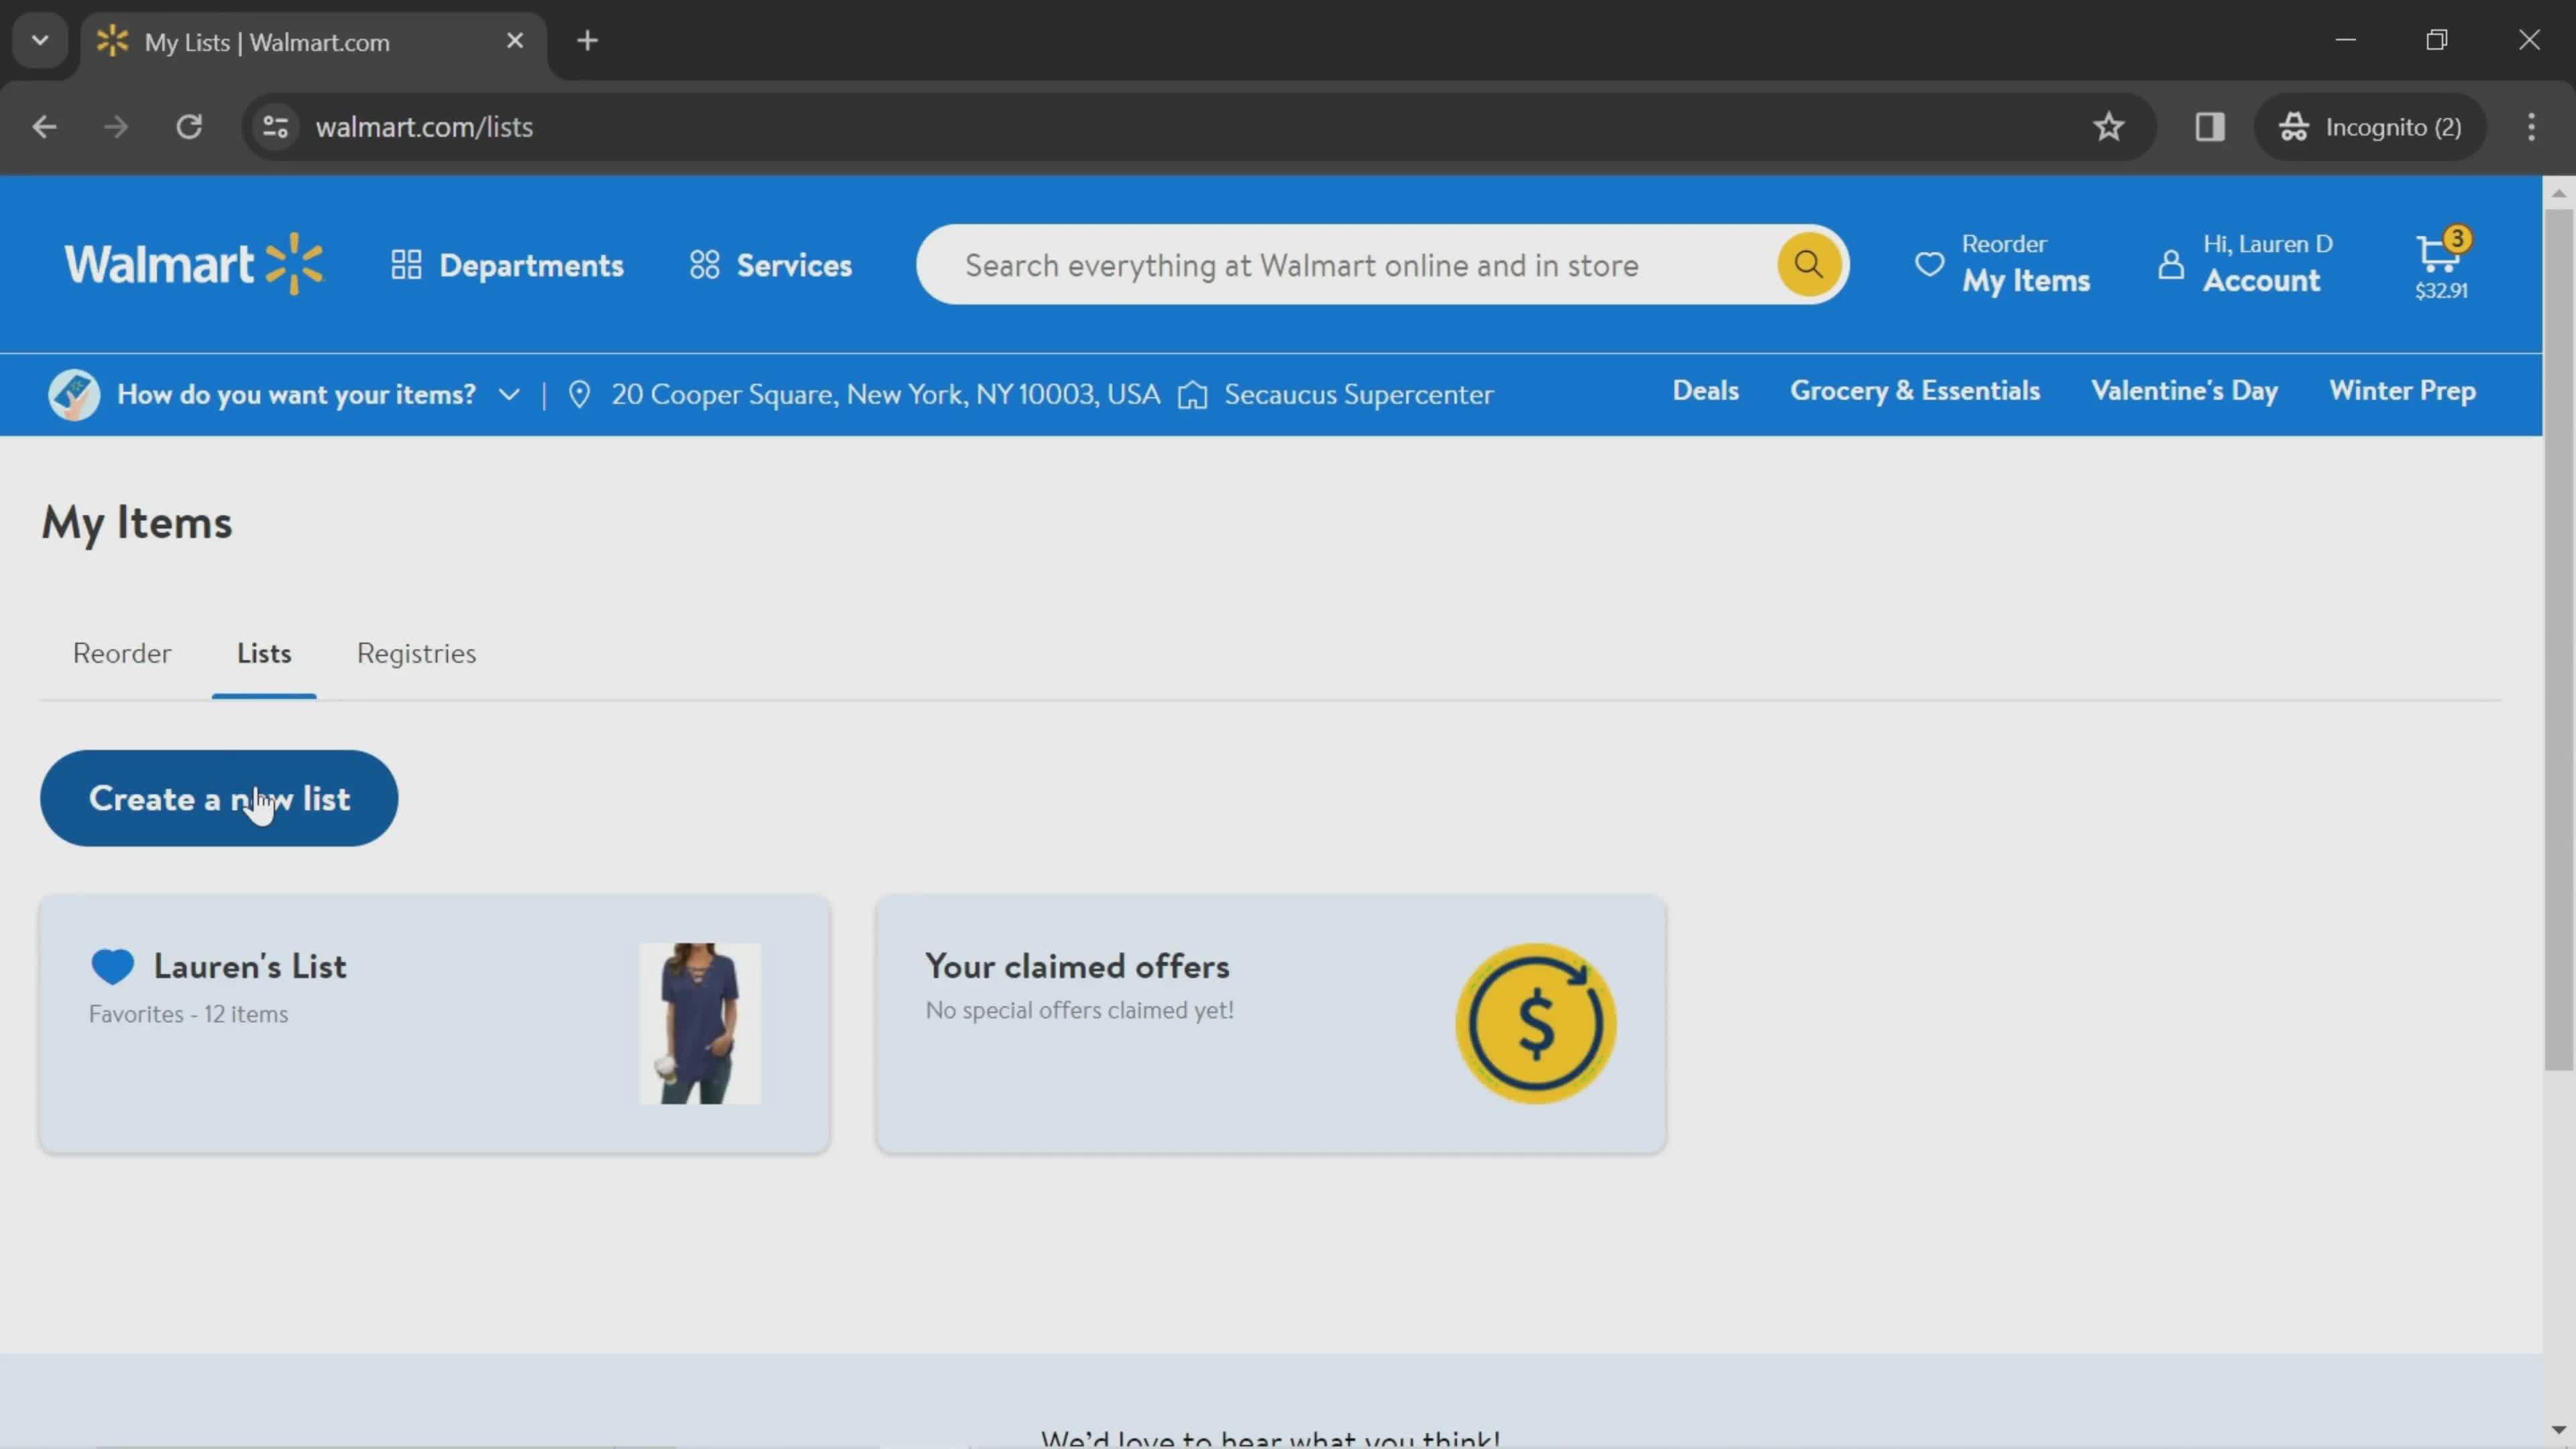Go to Grocery & Essentials
This screenshot has width=2576, height=1449.
pyautogui.click(x=1914, y=391)
